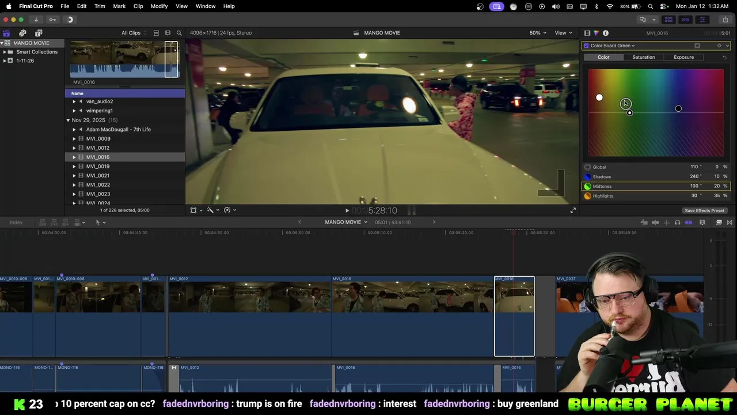This screenshot has height=415, width=737.
Task: Play the viewer video
Action: point(347,211)
